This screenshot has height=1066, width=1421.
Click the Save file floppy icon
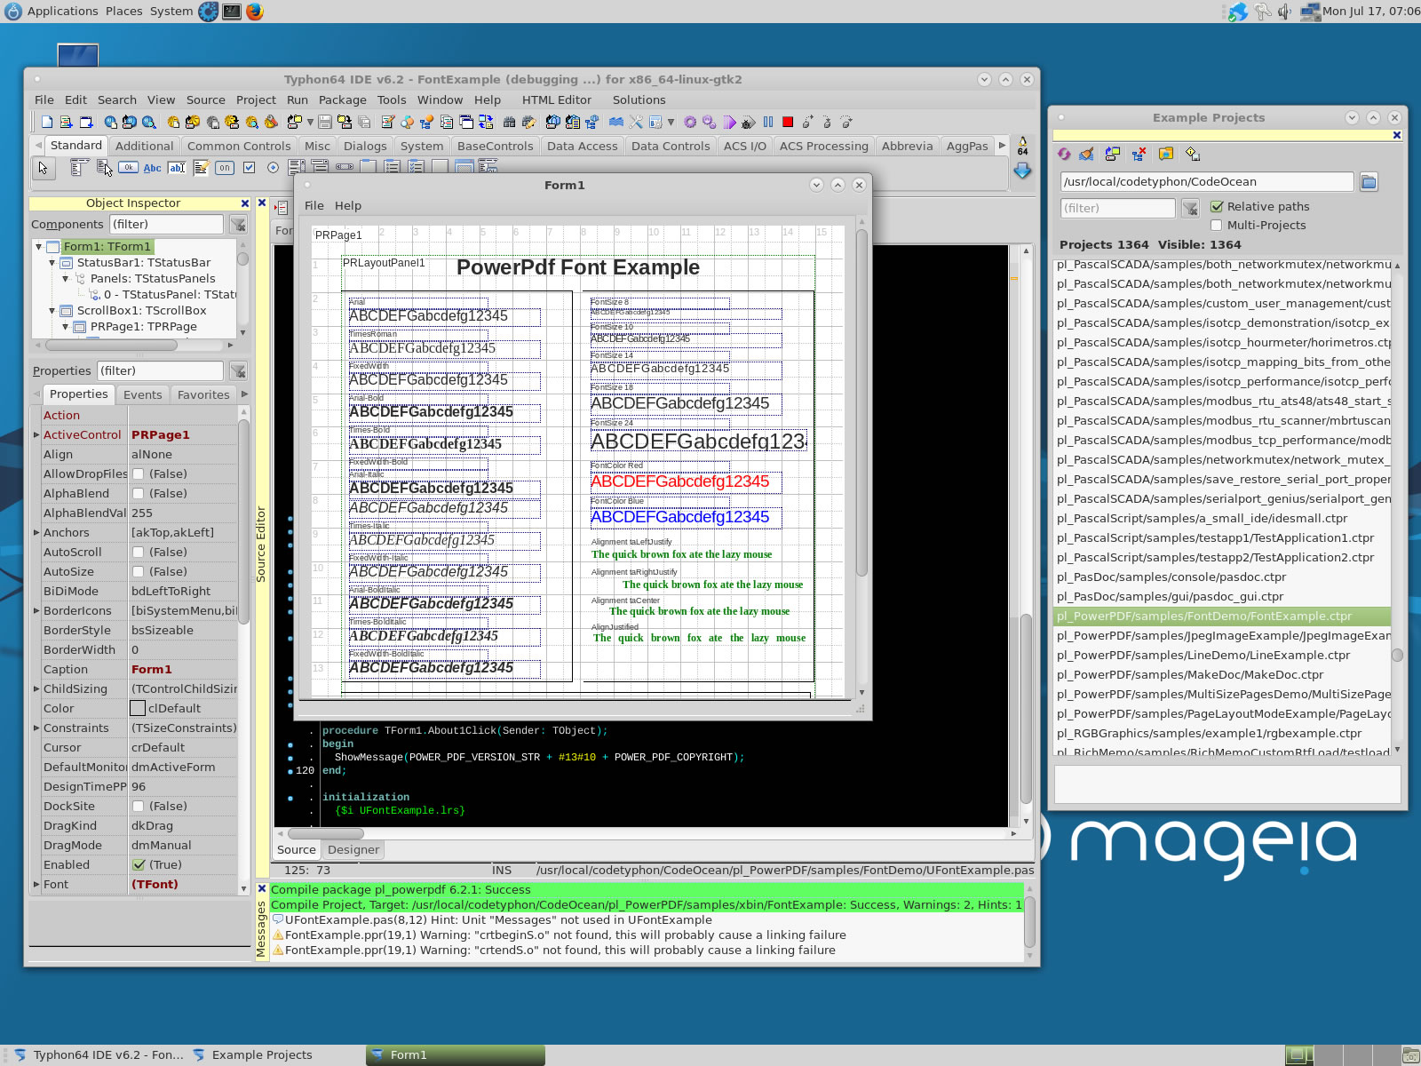[324, 122]
